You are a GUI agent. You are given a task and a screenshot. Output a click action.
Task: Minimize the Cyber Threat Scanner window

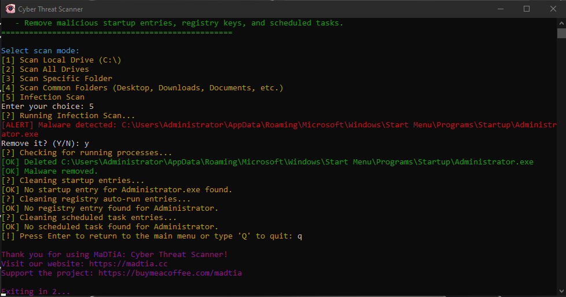[x=500, y=9]
